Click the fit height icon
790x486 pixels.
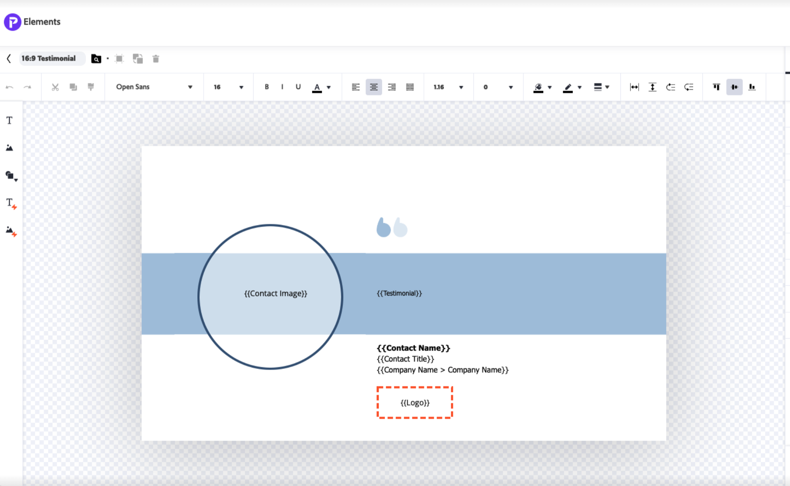(x=653, y=87)
